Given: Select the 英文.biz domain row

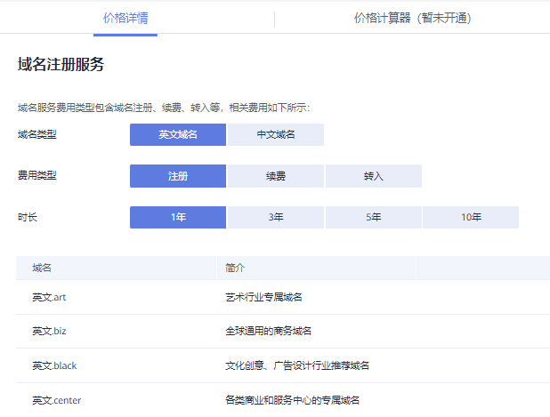Looking at the screenshot, I should pyautogui.click(x=283, y=331).
